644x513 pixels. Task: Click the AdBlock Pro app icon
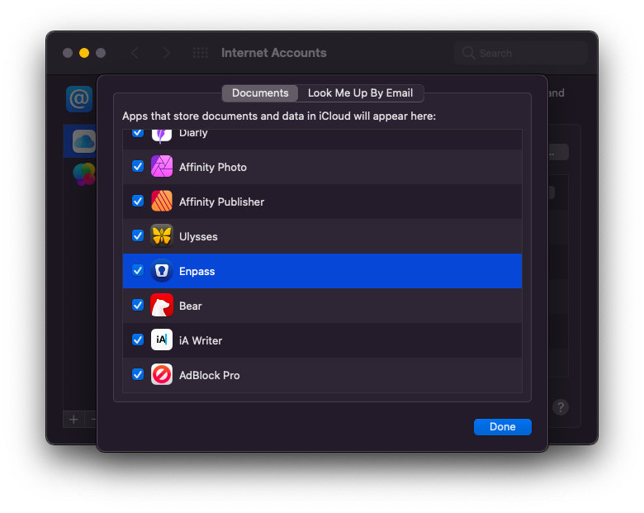[x=161, y=374]
